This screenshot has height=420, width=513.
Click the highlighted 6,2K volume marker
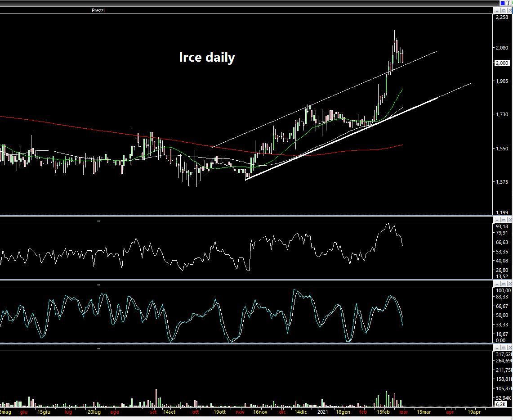pyautogui.click(x=501, y=404)
